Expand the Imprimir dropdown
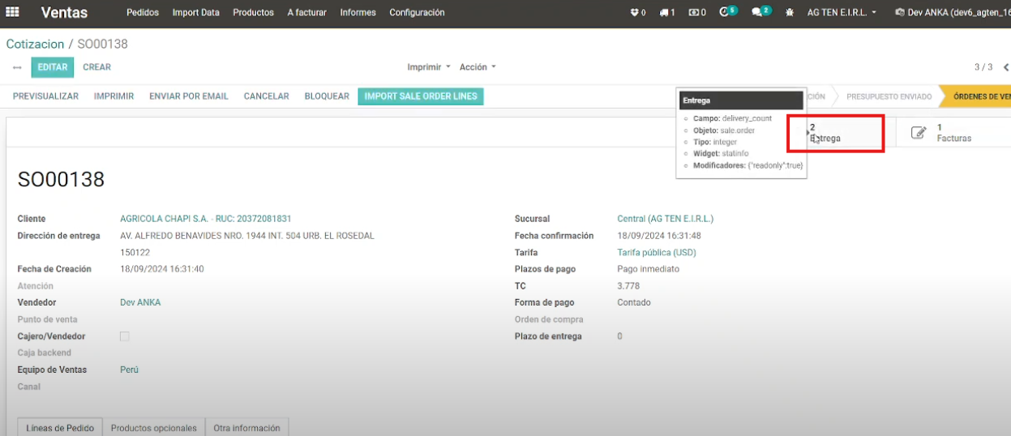Screen dimensions: 1011x436 tap(429, 67)
